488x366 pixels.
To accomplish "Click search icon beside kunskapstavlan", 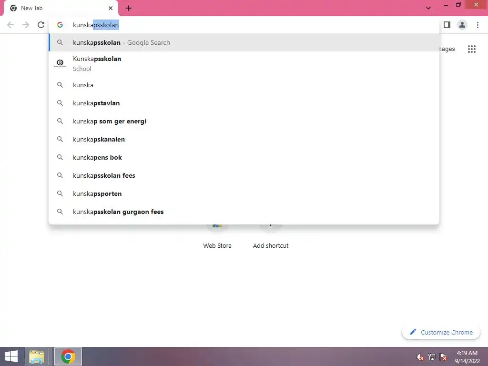I will (60, 103).
